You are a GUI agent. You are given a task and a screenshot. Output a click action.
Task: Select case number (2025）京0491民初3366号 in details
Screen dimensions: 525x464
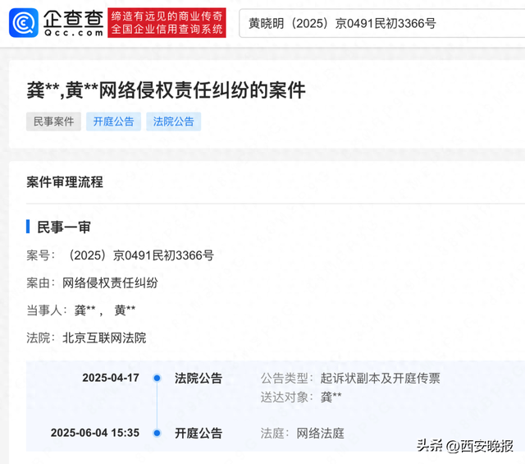[x=140, y=255]
